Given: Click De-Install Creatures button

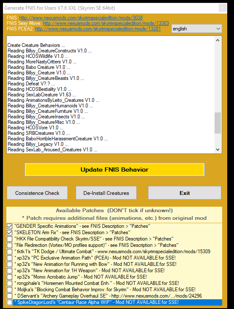Looking at the screenshot, I should pyautogui.click(x=106, y=193).
